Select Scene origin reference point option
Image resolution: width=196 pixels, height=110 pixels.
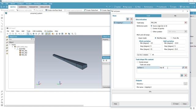[151, 26]
